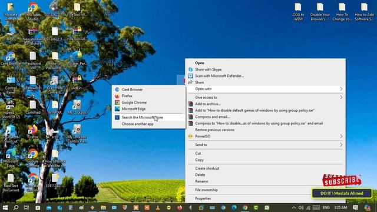Select the How to Add Software S... file

pos(364,12)
